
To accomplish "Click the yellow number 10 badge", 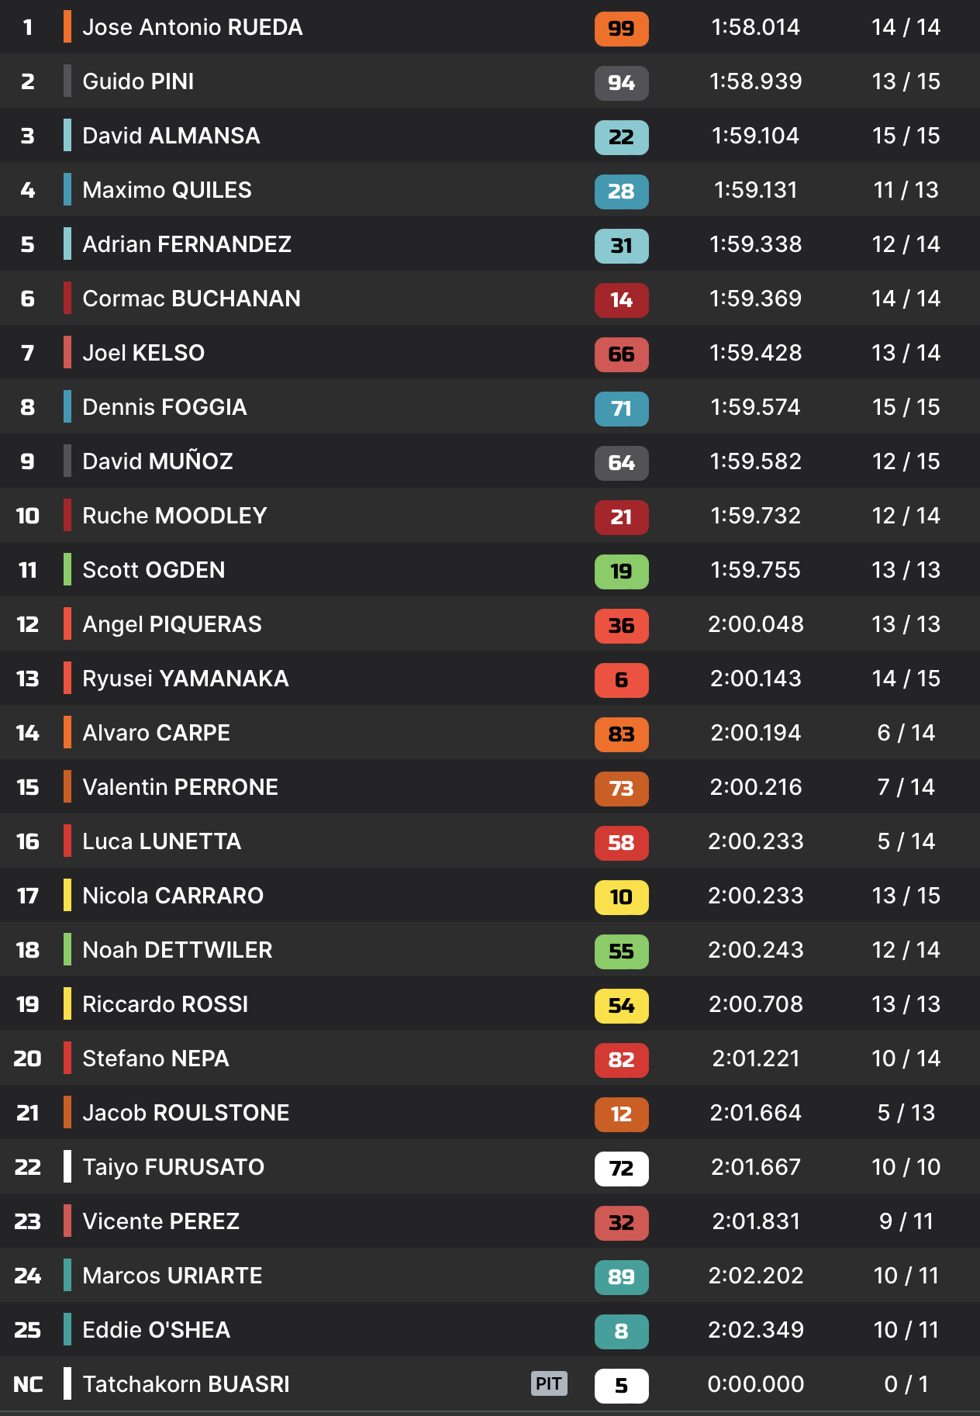I will click(621, 897).
